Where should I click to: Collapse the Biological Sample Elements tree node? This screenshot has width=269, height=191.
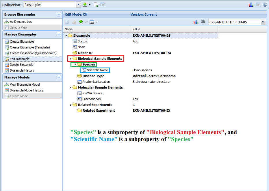click(x=71, y=59)
